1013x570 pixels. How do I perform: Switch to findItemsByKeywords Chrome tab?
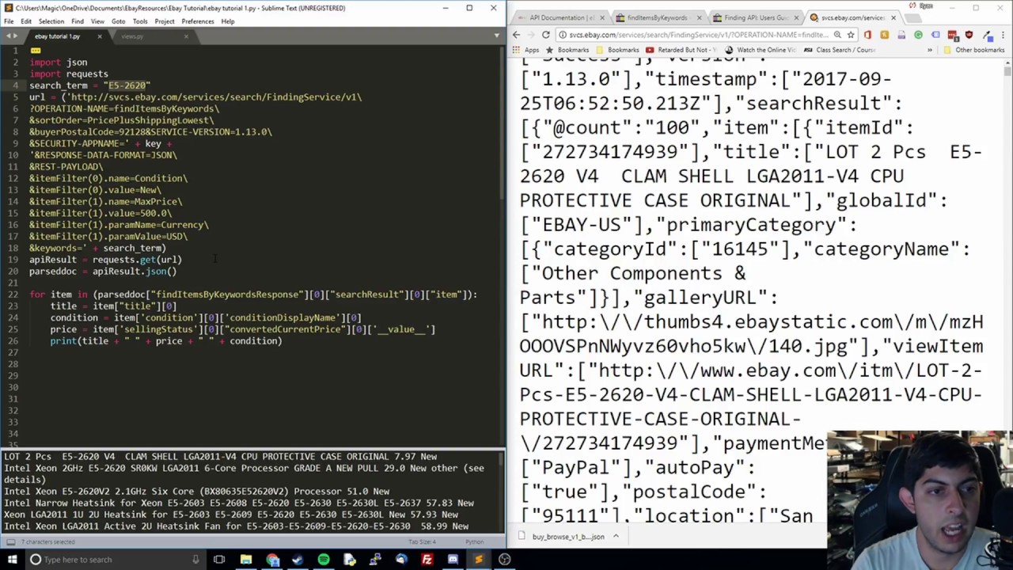pos(657,17)
